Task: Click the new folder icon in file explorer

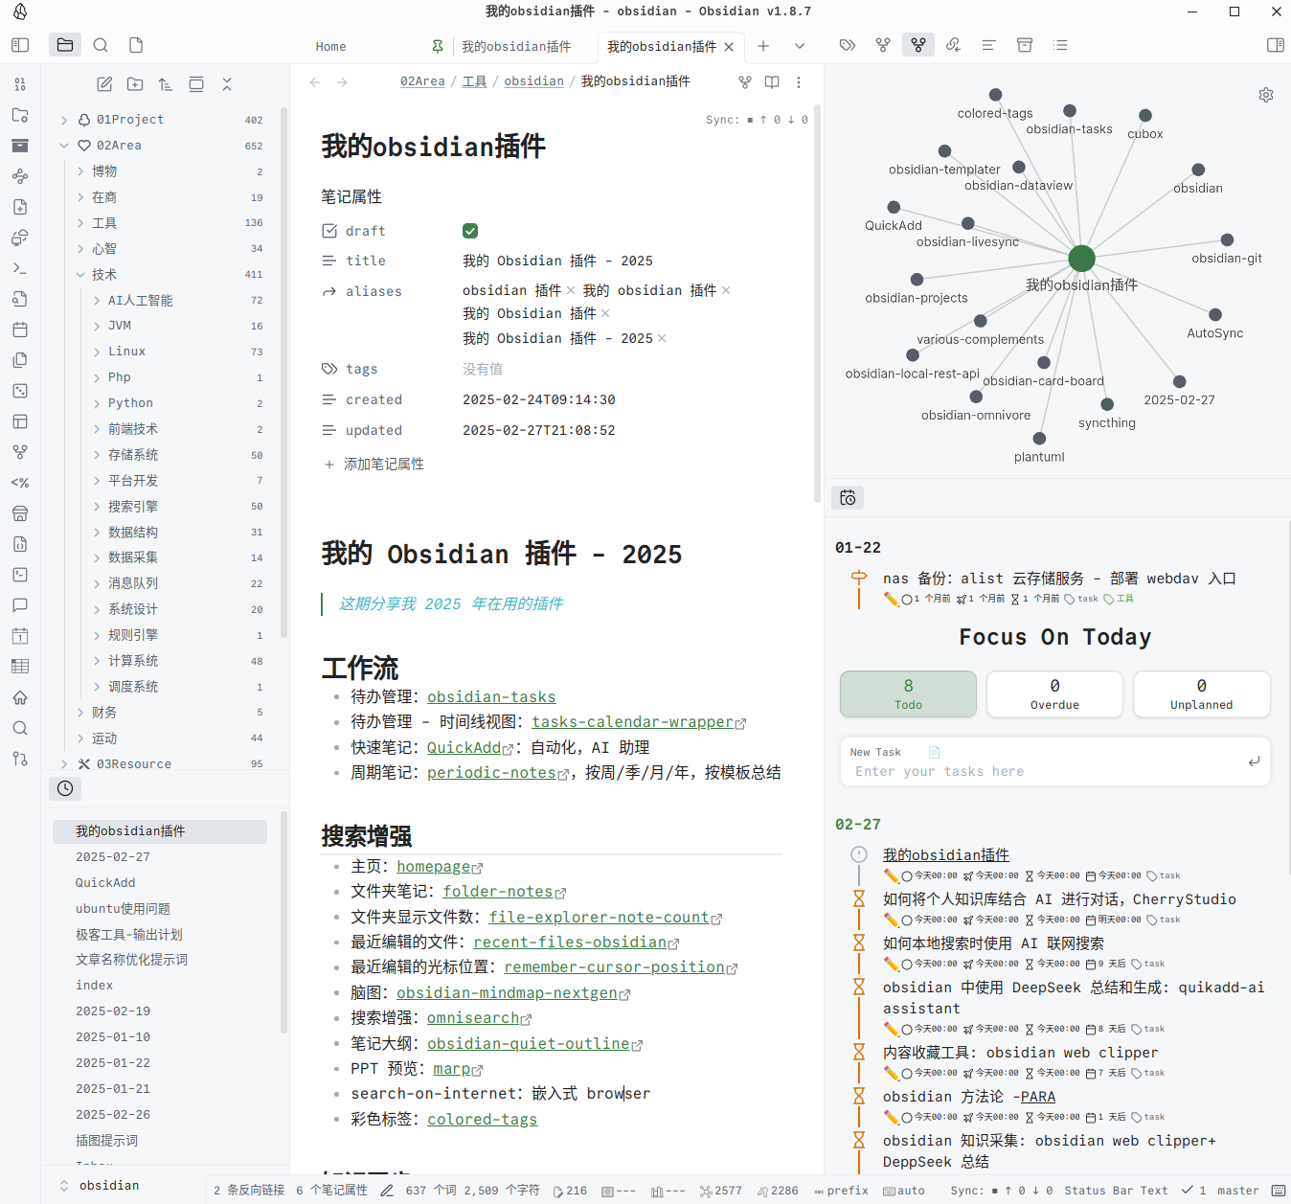Action: (135, 84)
